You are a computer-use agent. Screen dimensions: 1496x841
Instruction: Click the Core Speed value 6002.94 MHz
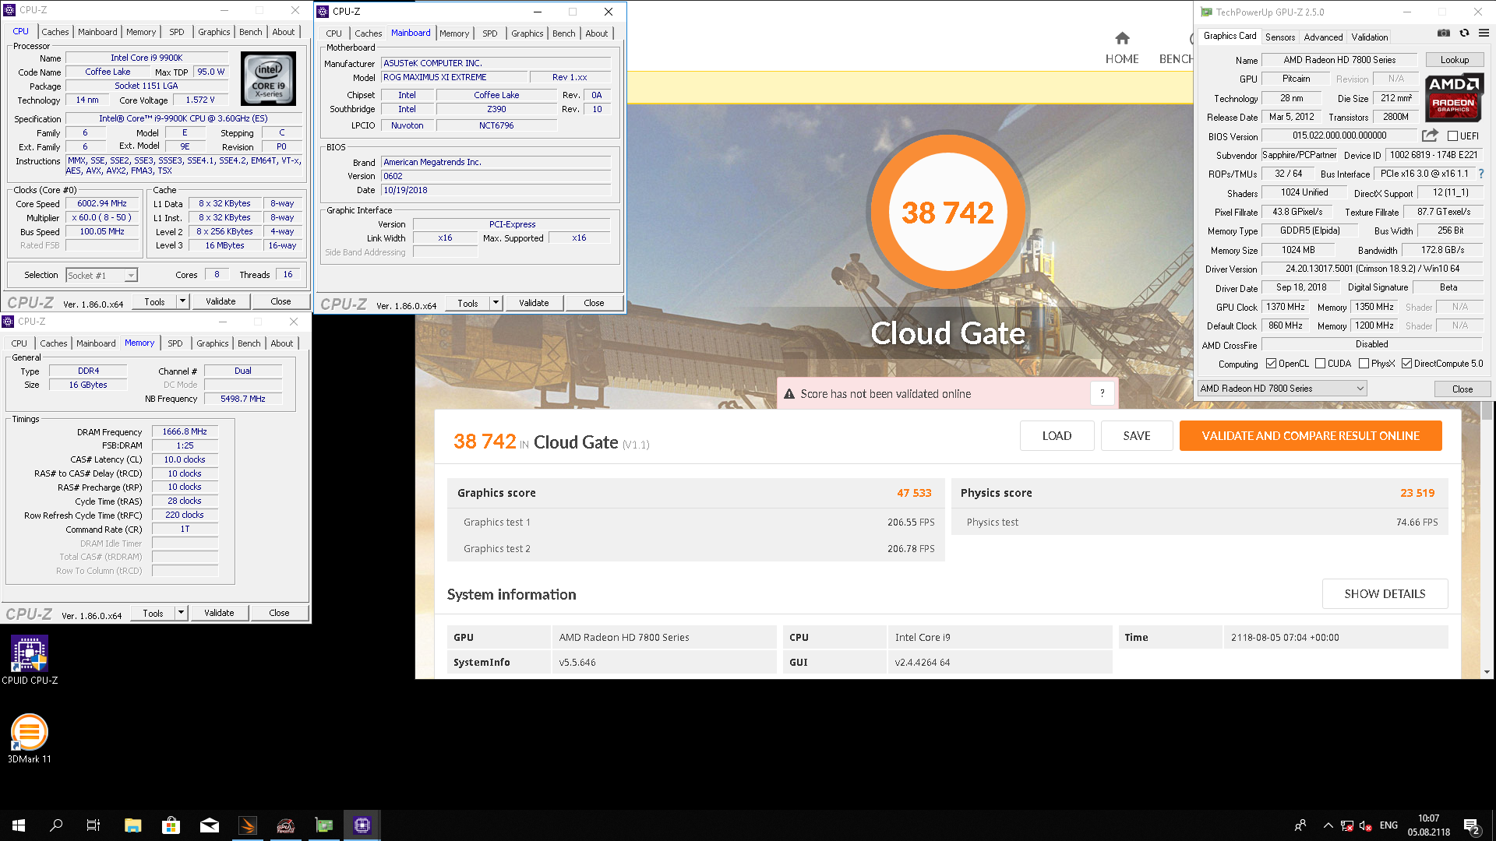102,203
